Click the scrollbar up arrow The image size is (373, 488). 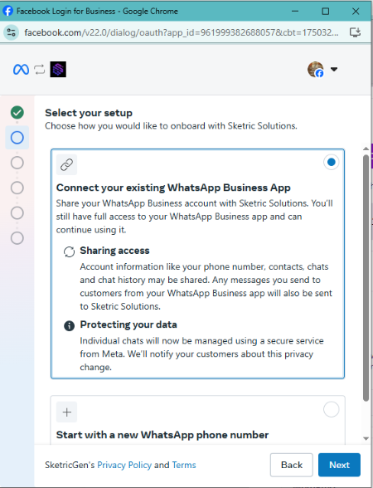[x=366, y=149]
